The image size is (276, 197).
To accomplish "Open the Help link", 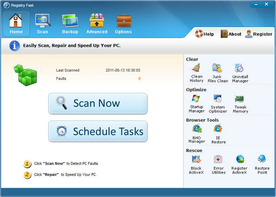I will [x=205, y=34].
